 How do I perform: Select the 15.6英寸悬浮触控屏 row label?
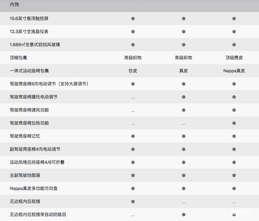click(x=29, y=18)
